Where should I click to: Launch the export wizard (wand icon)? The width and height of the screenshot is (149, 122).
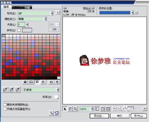tap(51, 113)
